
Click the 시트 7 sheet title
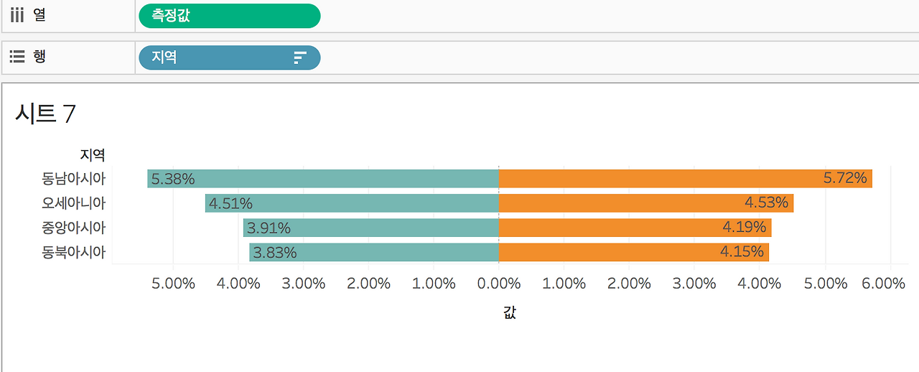click(45, 113)
